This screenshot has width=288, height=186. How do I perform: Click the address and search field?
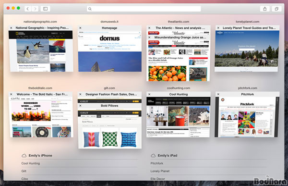point(144,9)
